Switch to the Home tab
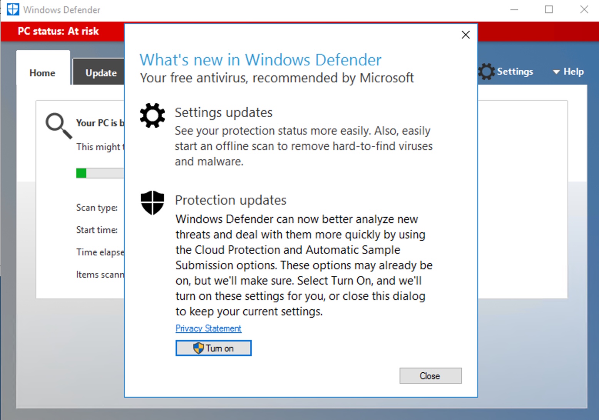The image size is (599, 420). point(43,68)
